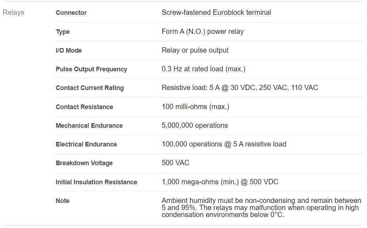The height and width of the screenshot is (228, 367).
Task: Click the Breakdown Voltage label
Action: point(84,163)
